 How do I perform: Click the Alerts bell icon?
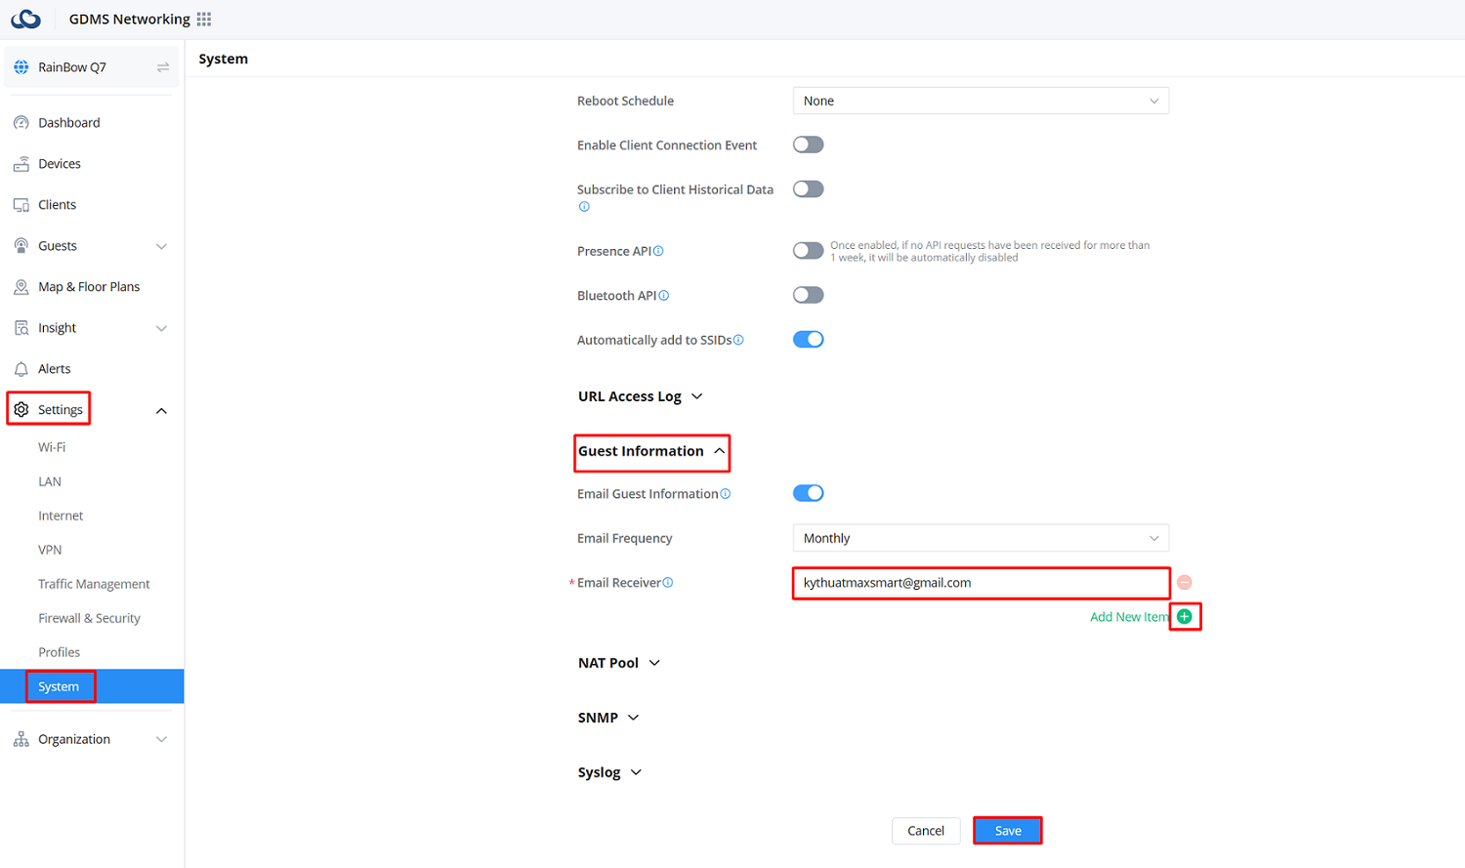pos(21,368)
